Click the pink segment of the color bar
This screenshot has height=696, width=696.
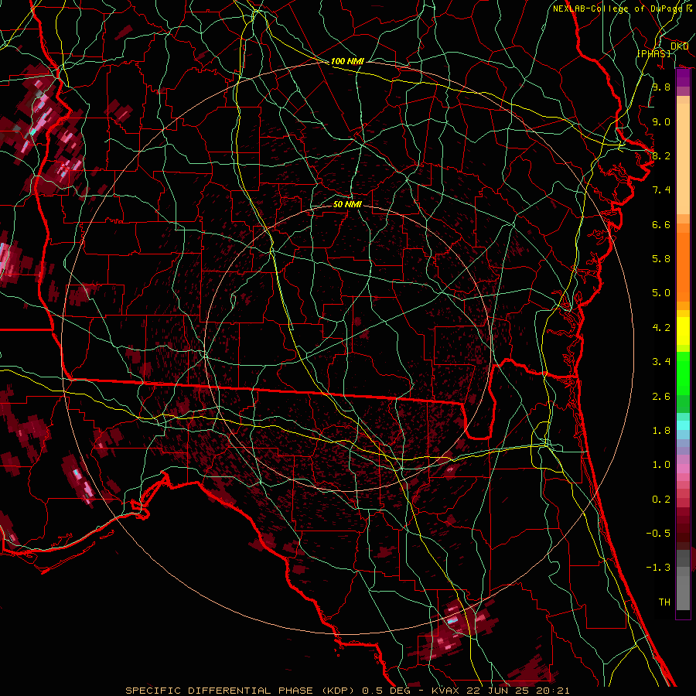click(x=683, y=469)
